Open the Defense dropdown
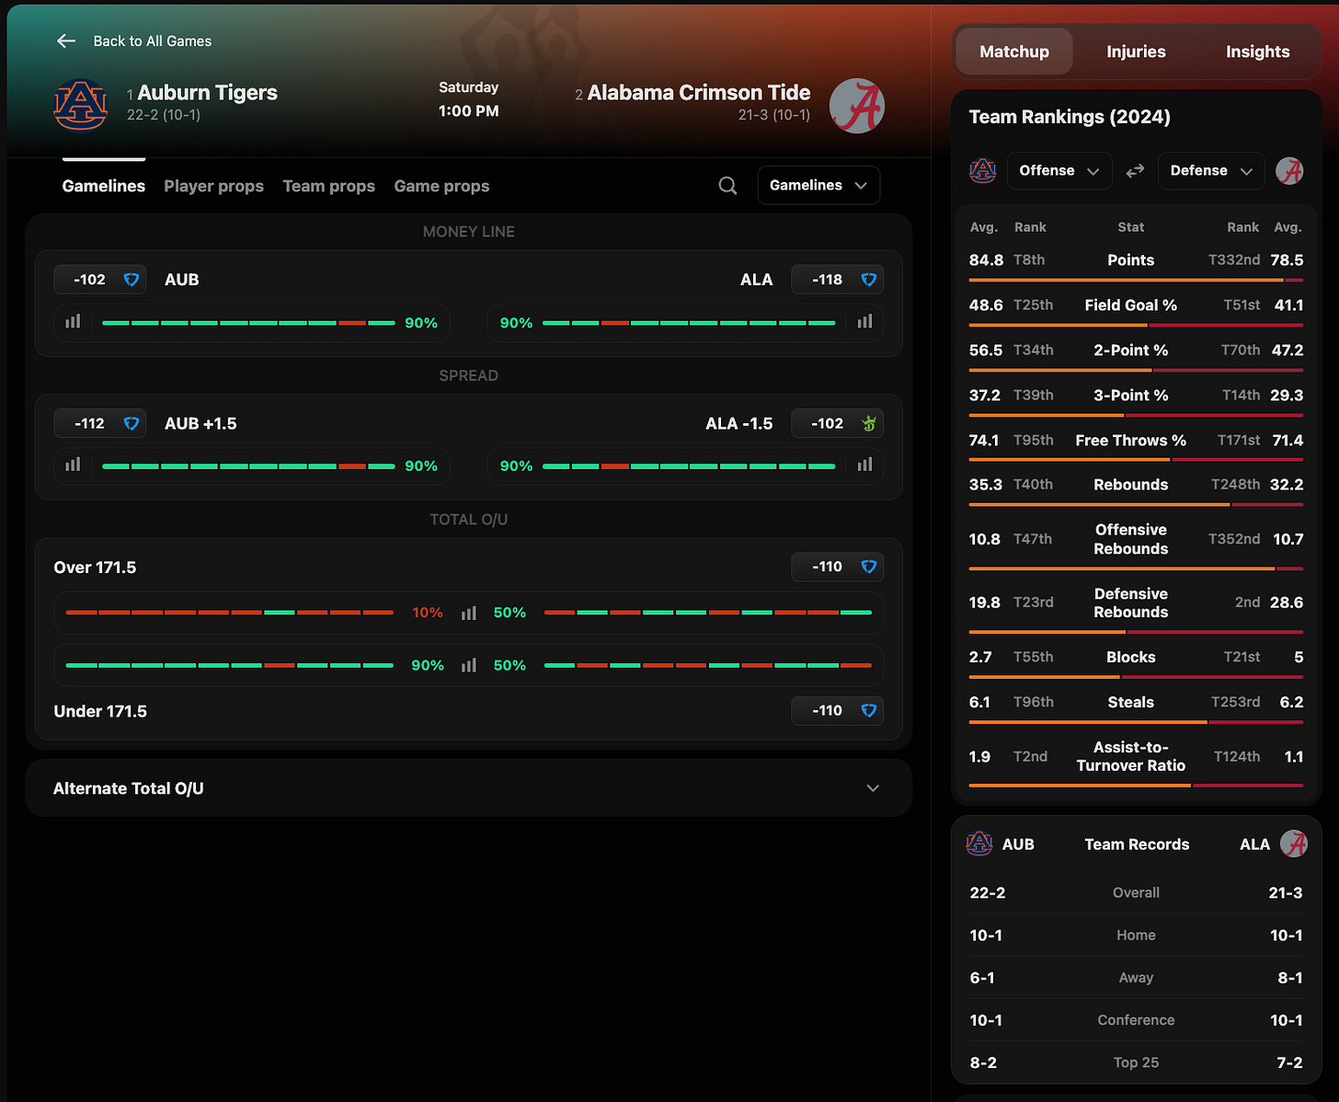This screenshot has width=1339, height=1102. (1211, 170)
